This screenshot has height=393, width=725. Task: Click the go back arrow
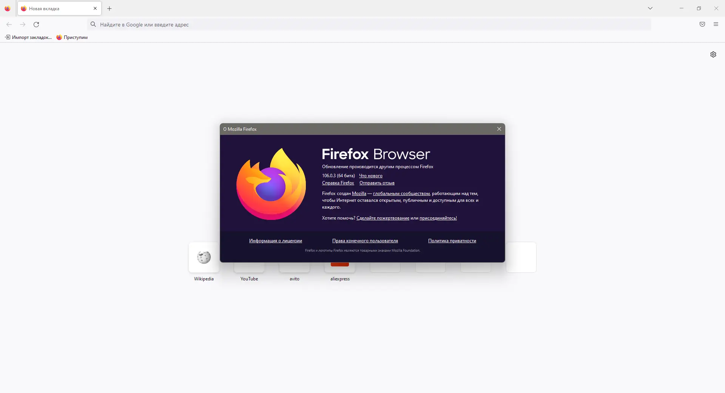9,25
